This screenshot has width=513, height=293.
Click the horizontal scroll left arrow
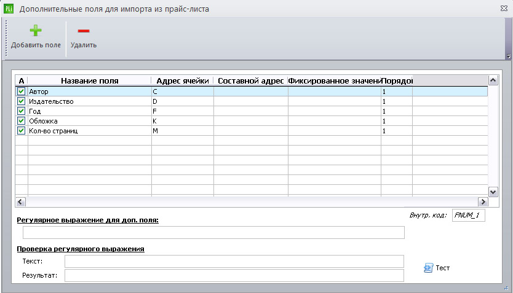[x=20, y=202]
